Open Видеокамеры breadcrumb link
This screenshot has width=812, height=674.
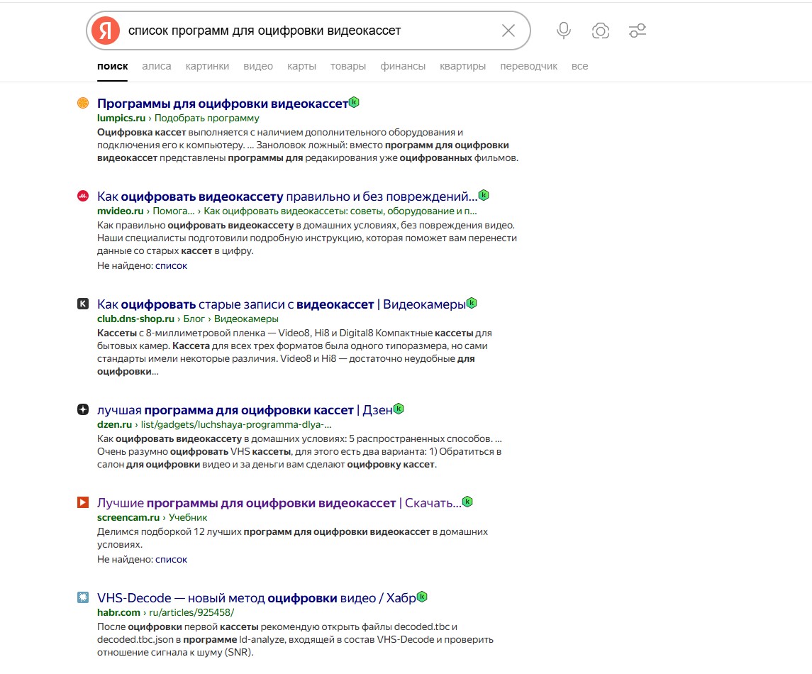coord(246,319)
